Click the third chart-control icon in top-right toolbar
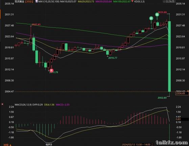The height and width of the screenshot is (146, 189). 171,1
